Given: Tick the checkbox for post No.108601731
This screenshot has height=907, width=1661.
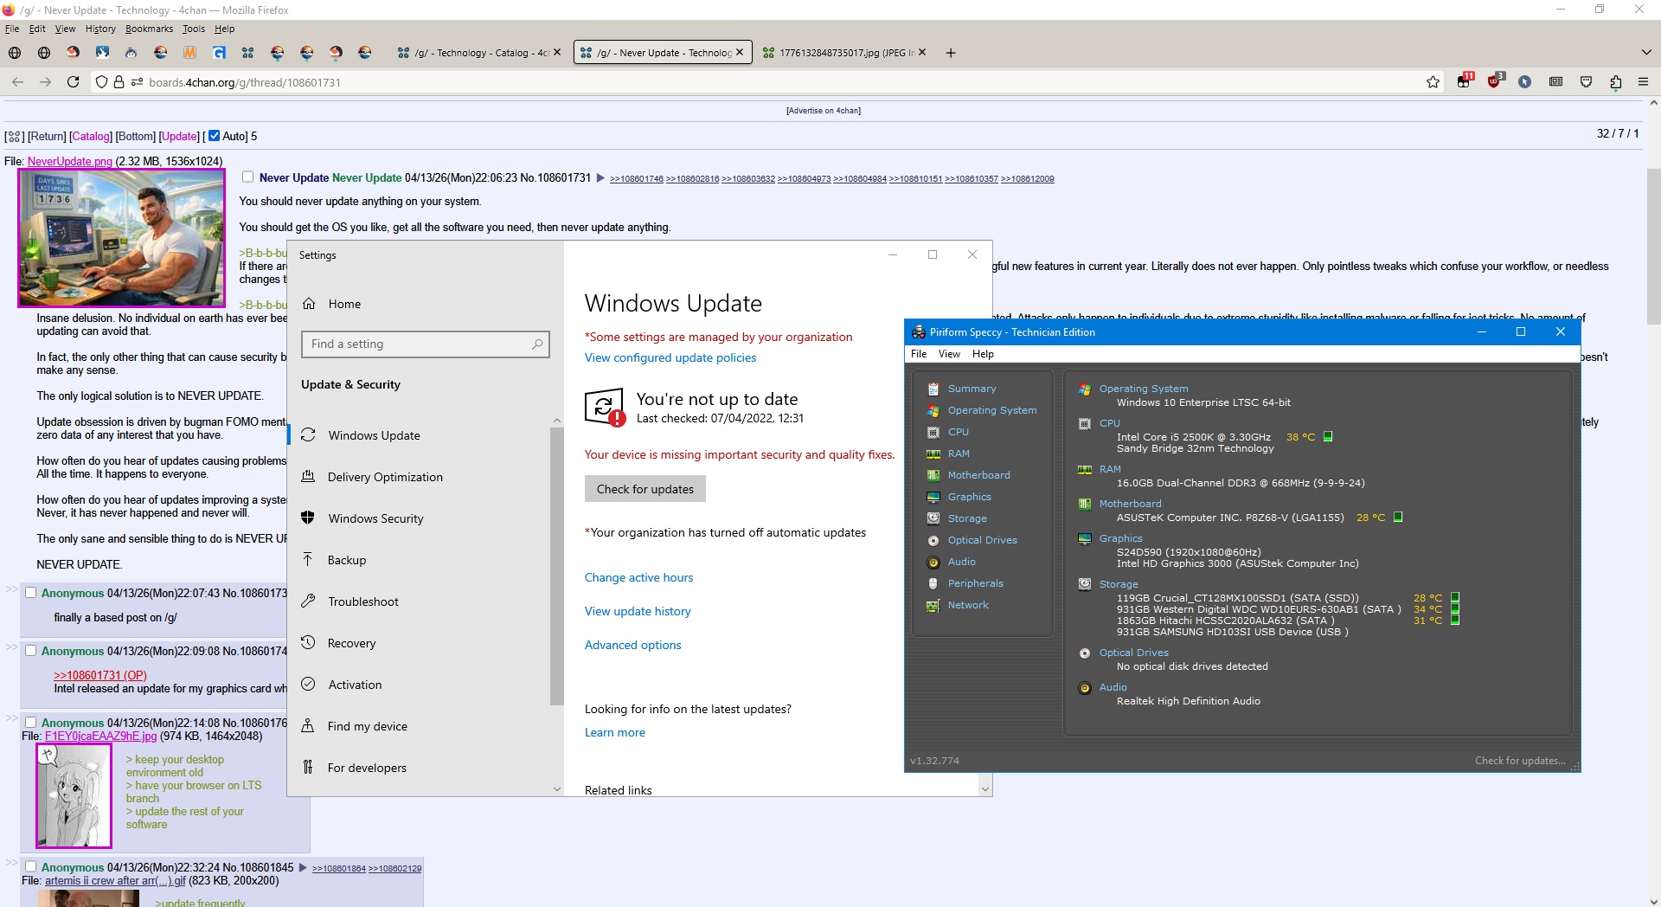Looking at the screenshot, I should coord(247,177).
